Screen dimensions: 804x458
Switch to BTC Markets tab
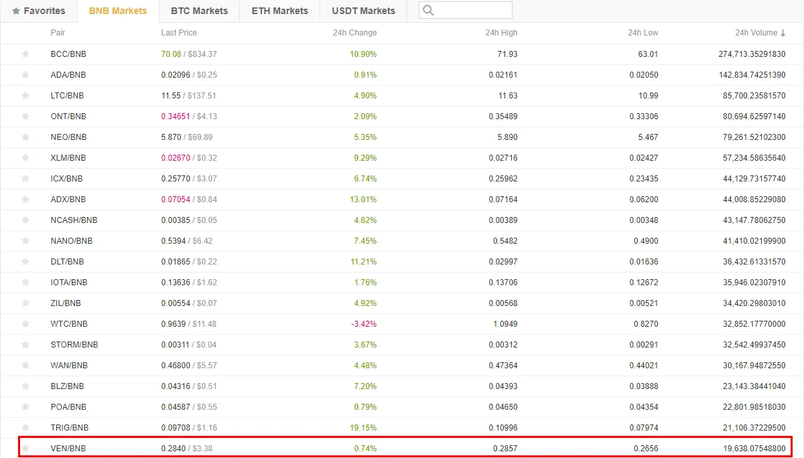pyautogui.click(x=199, y=11)
